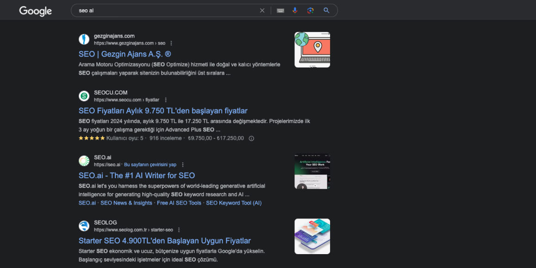The height and width of the screenshot is (268, 536).
Task: Open the SEO | Gezgin Ajans A.Ş. result
Action: click(x=125, y=54)
